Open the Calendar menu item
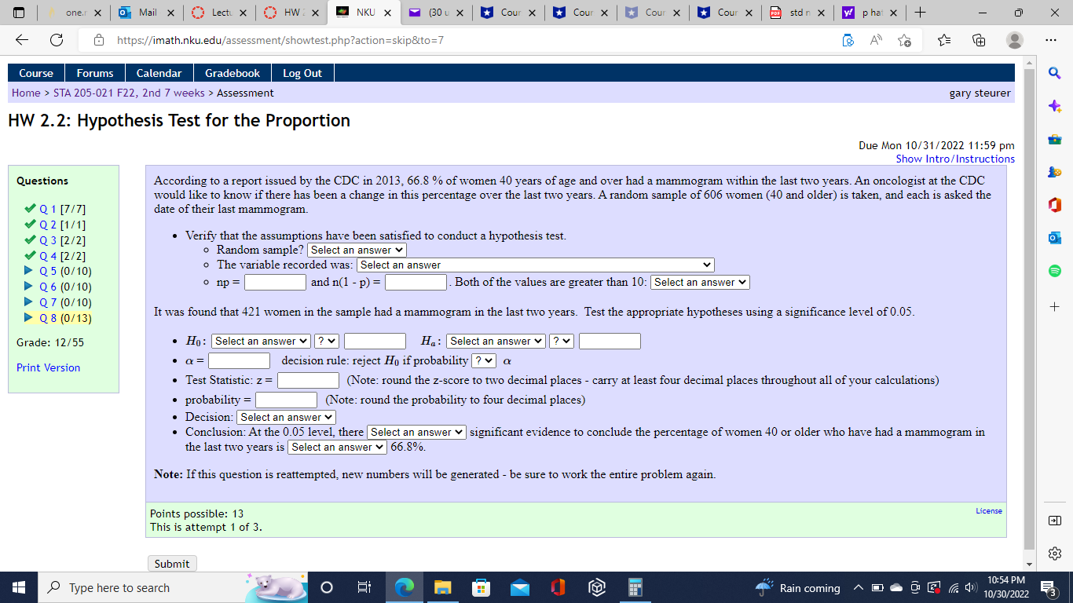This screenshot has height=603, width=1073. pyautogui.click(x=159, y=73)
